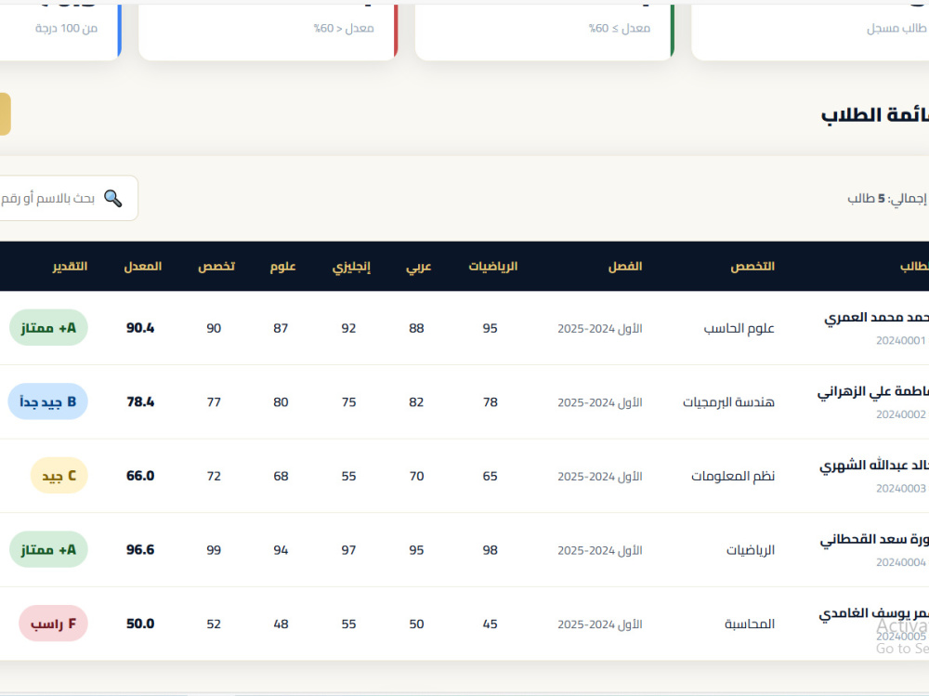This screenshot has height=696, width=929.
Task: Click student name ending عبدالله الشهري
Action: click(874, 466)
